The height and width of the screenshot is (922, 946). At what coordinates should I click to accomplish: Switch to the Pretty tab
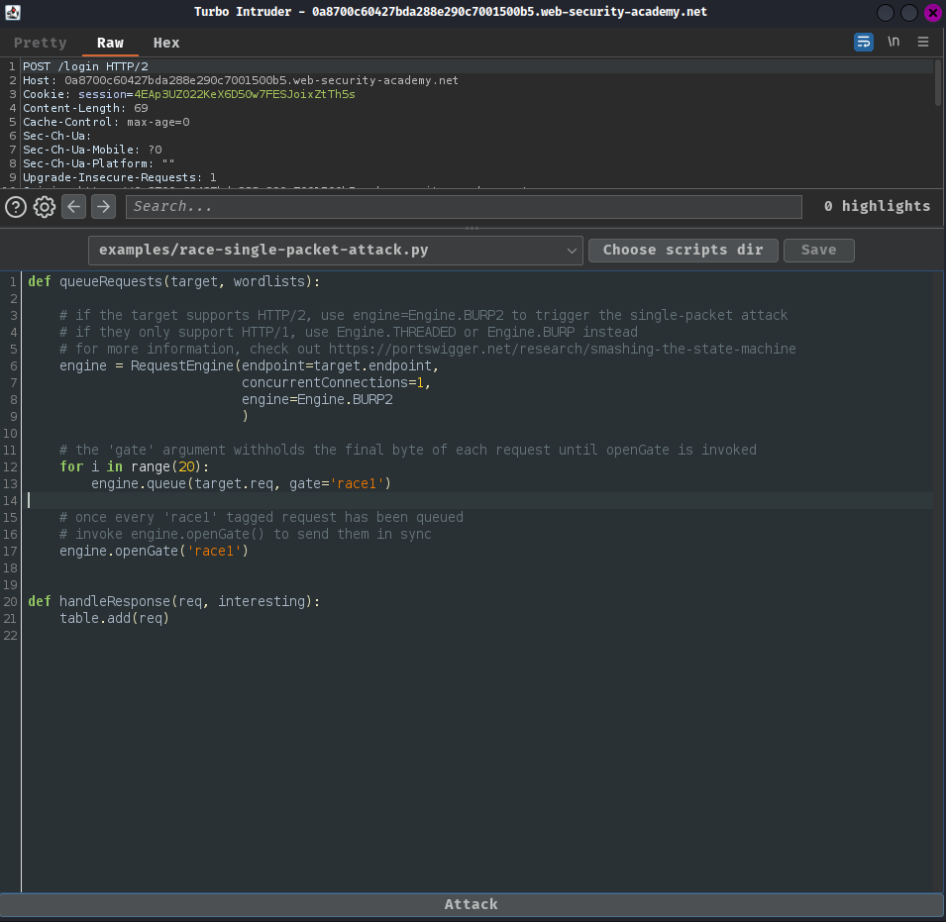coord(41,43)
